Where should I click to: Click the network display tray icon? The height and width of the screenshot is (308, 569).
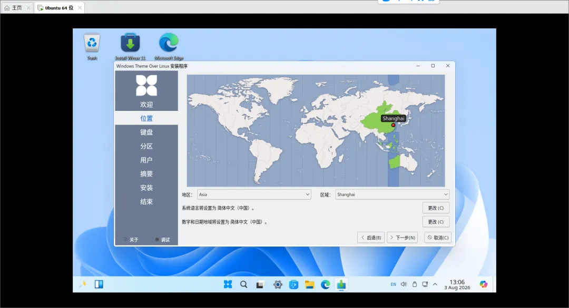tap(425, 284)
